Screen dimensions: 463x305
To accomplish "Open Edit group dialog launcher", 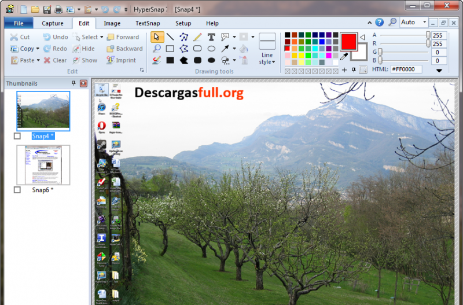I will coord(142,70).
